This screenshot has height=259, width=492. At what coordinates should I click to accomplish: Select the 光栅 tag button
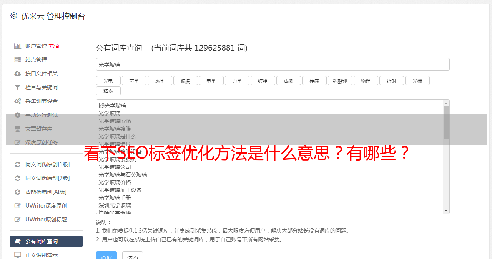pos(417,80)
